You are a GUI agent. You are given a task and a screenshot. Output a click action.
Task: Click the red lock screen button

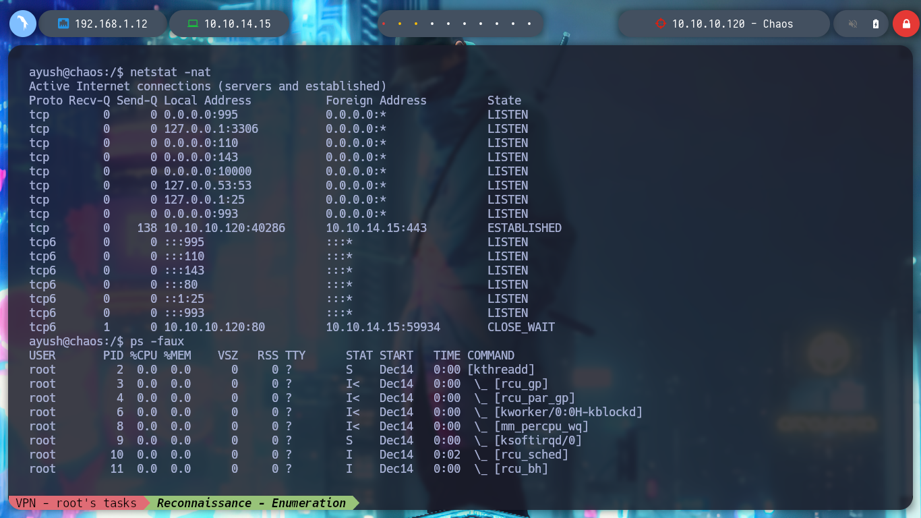click(906, 24)
